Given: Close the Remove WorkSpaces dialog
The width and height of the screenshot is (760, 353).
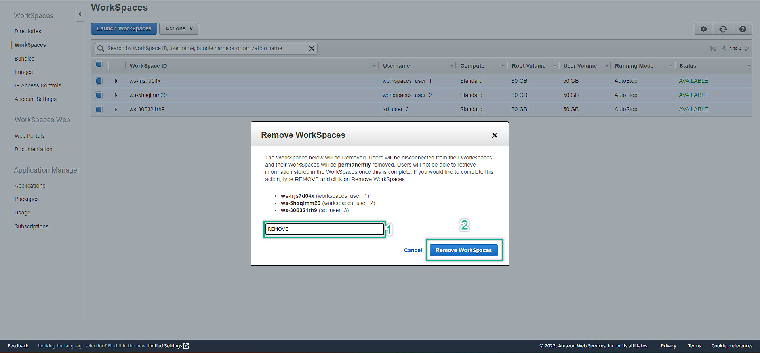Looking at the screenshot, I should (x=495, y=135).
